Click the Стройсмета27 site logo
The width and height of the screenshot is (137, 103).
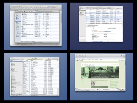87,65
